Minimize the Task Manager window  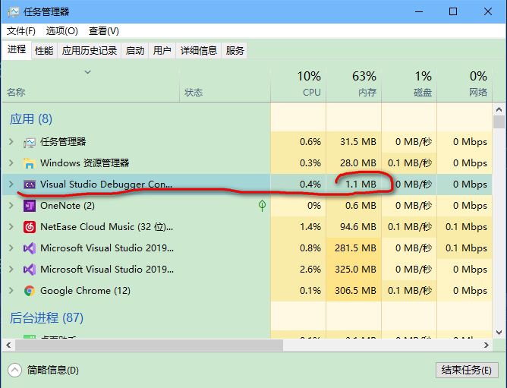(419, 12)
